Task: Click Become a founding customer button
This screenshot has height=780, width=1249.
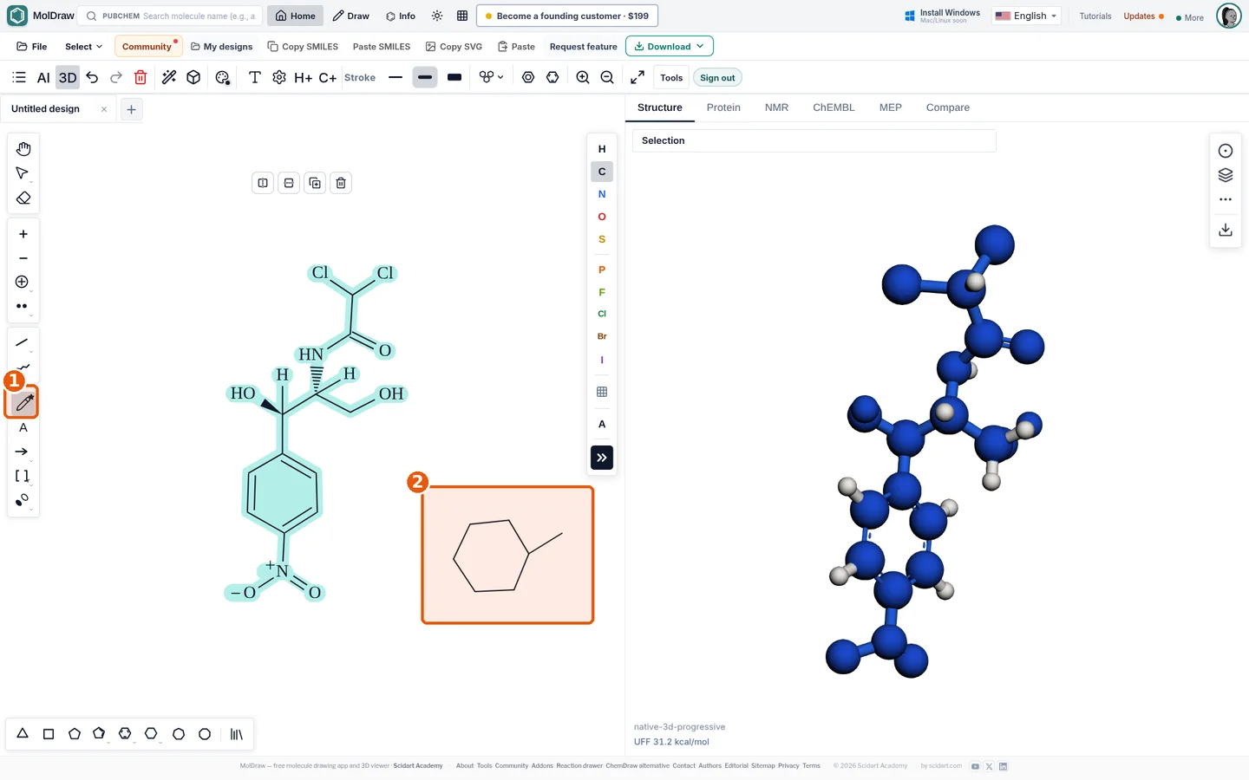Action: (x=567, y=16)
